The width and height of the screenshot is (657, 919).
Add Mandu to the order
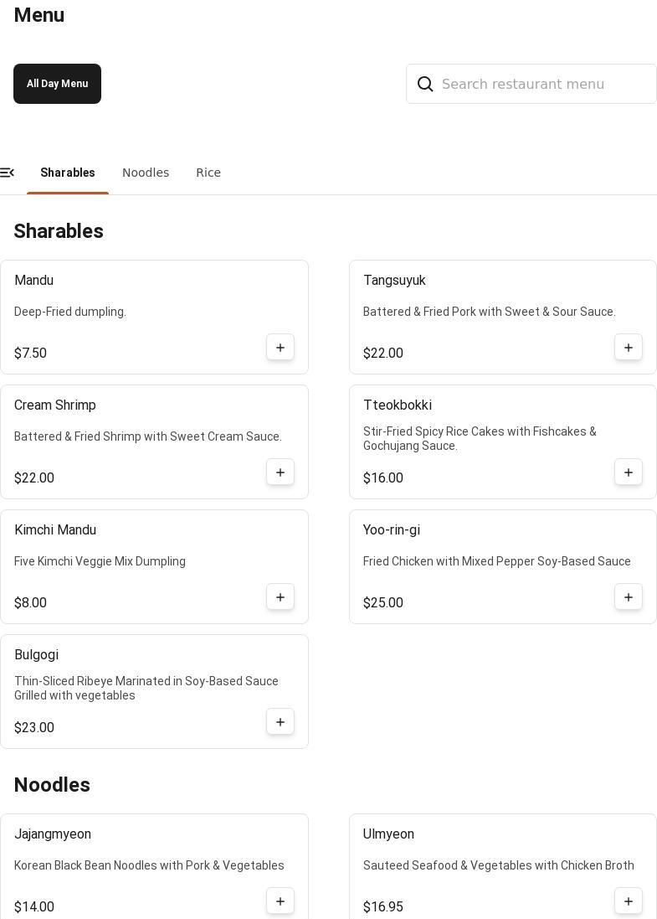point(280,348)
